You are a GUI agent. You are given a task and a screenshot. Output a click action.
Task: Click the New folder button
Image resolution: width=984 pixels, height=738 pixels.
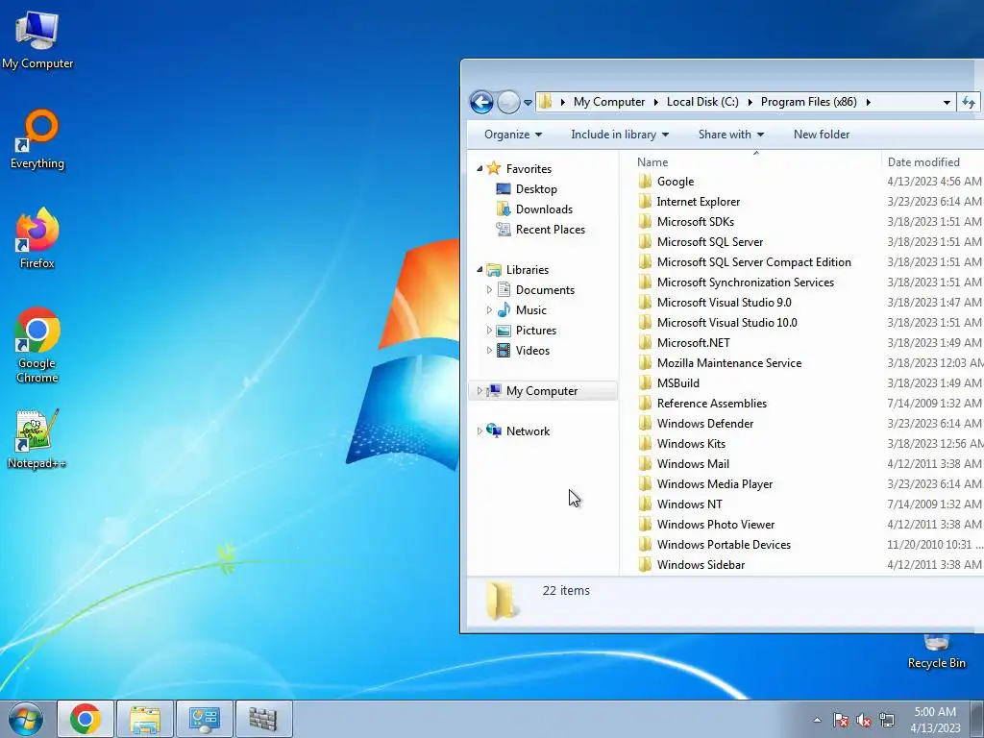[x=822, y=135]
